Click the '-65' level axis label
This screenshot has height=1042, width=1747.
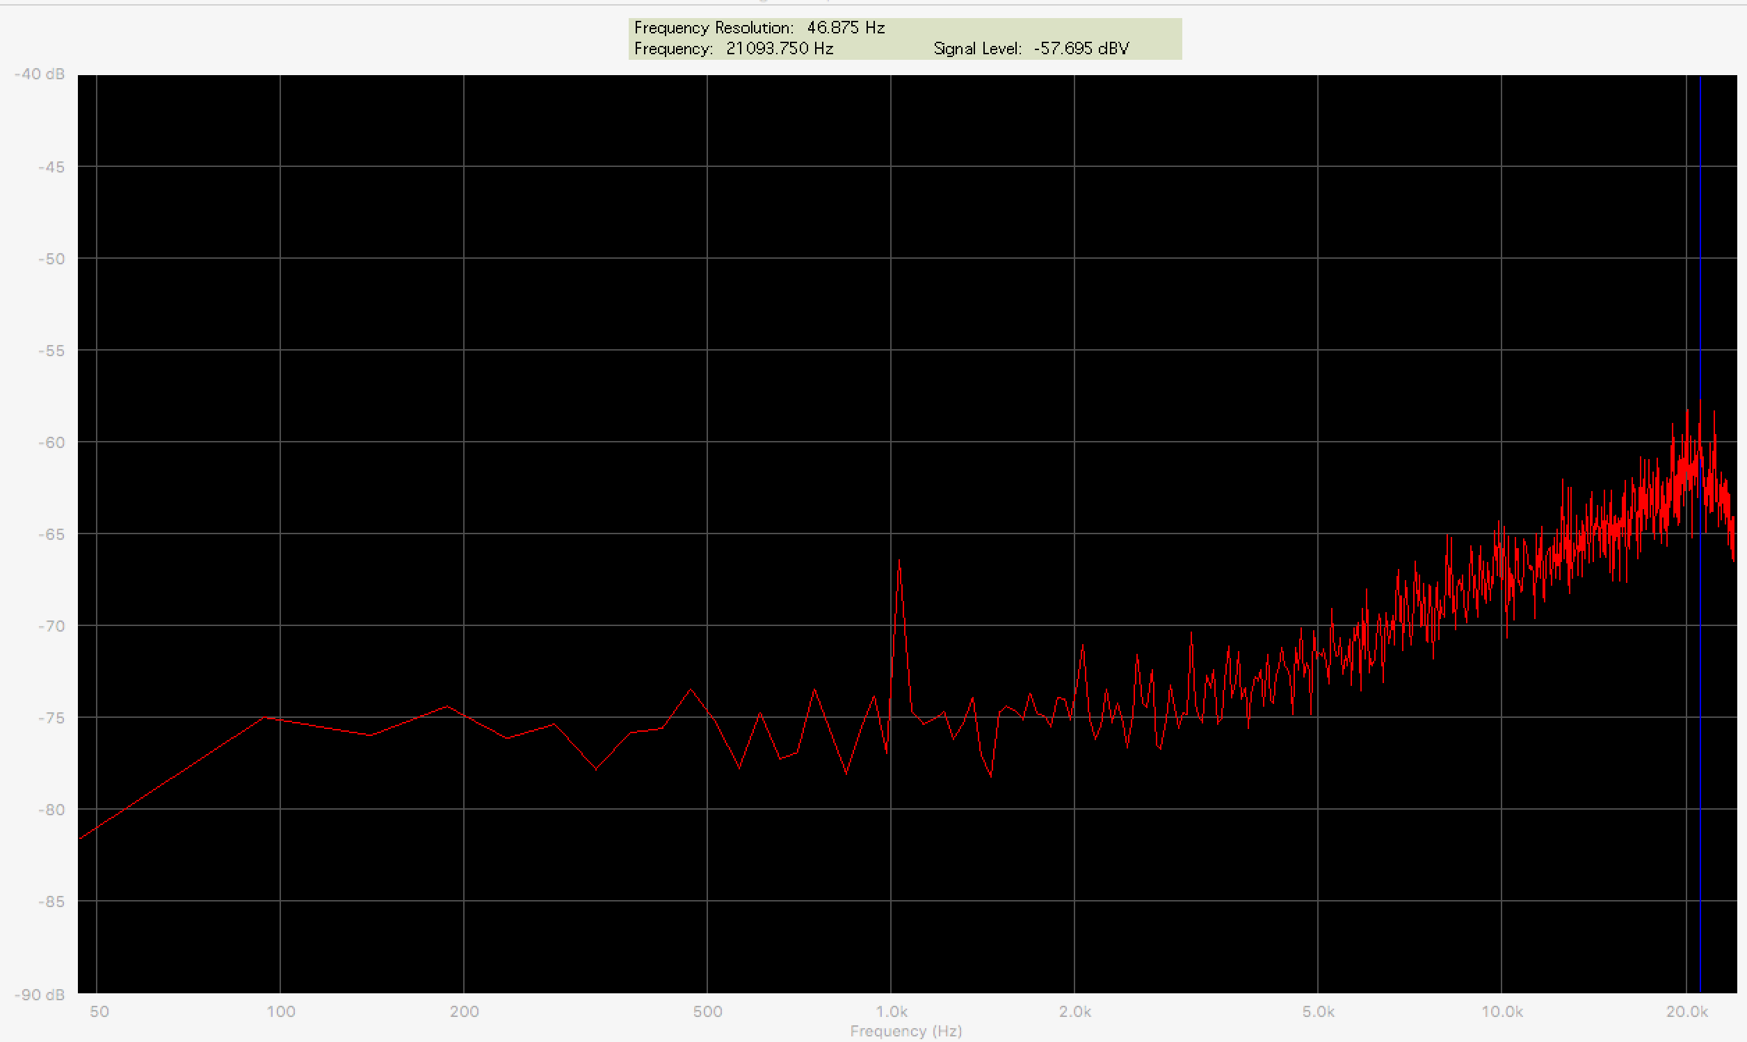click(51, 534)
